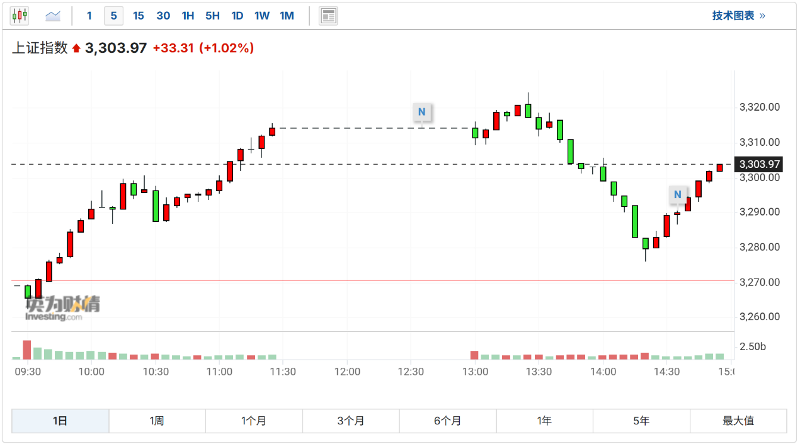Select the 15 minute interval
Viewport: 800px width, 447px height.
coord(139,16)
